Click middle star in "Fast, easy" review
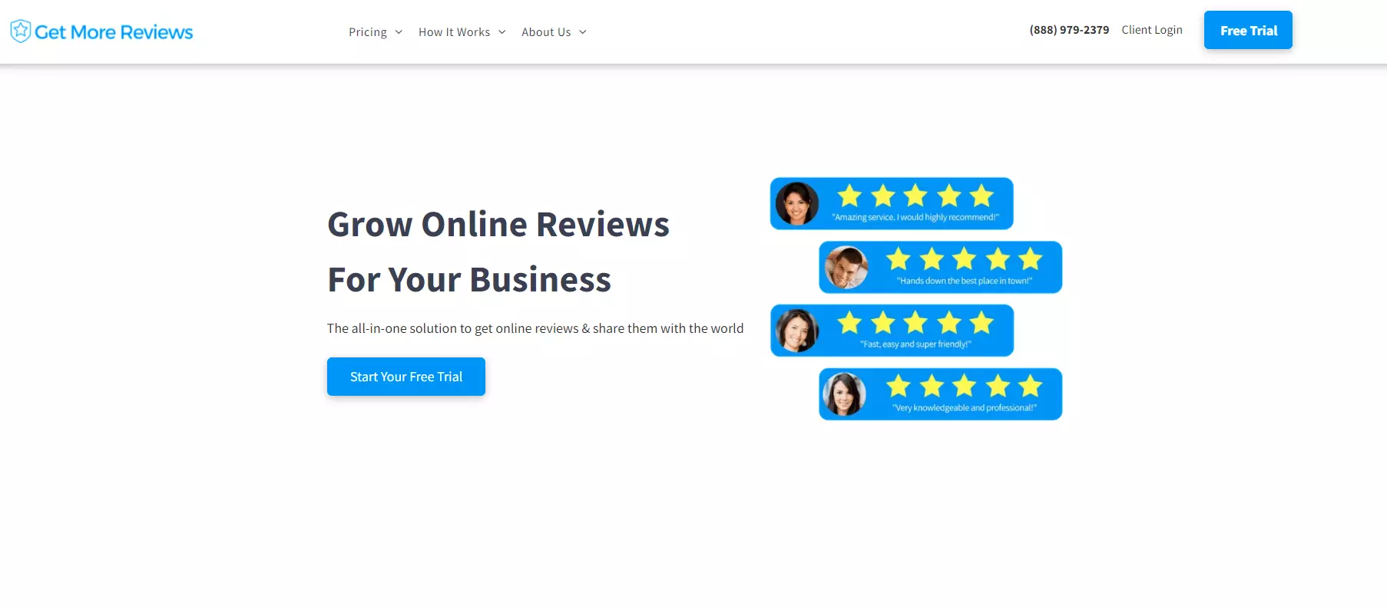Screen dimensions: 1387x609 915,323
